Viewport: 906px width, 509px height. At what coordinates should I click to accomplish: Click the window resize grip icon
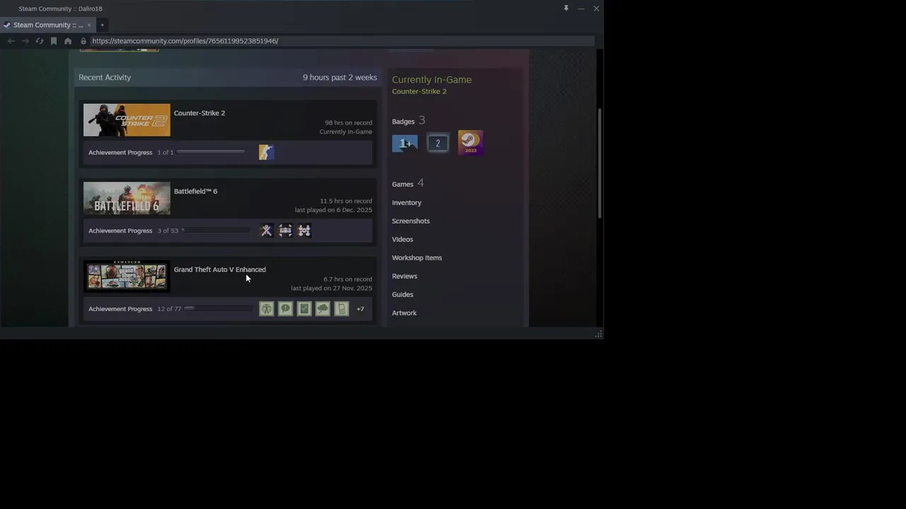[599, 334]
